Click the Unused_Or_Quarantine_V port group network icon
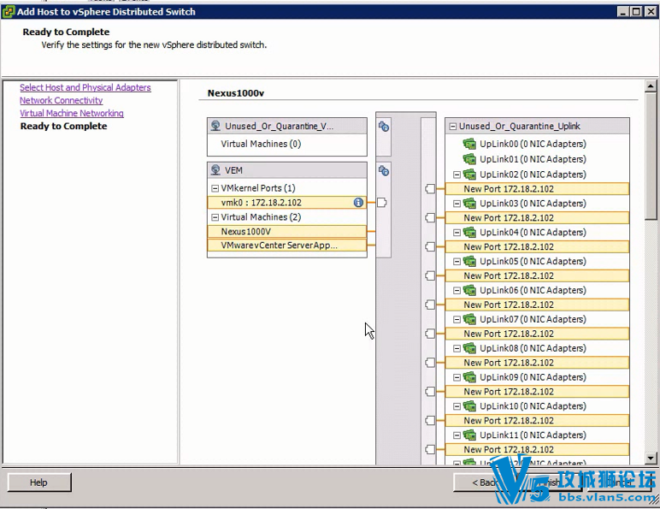 point(215,126)
